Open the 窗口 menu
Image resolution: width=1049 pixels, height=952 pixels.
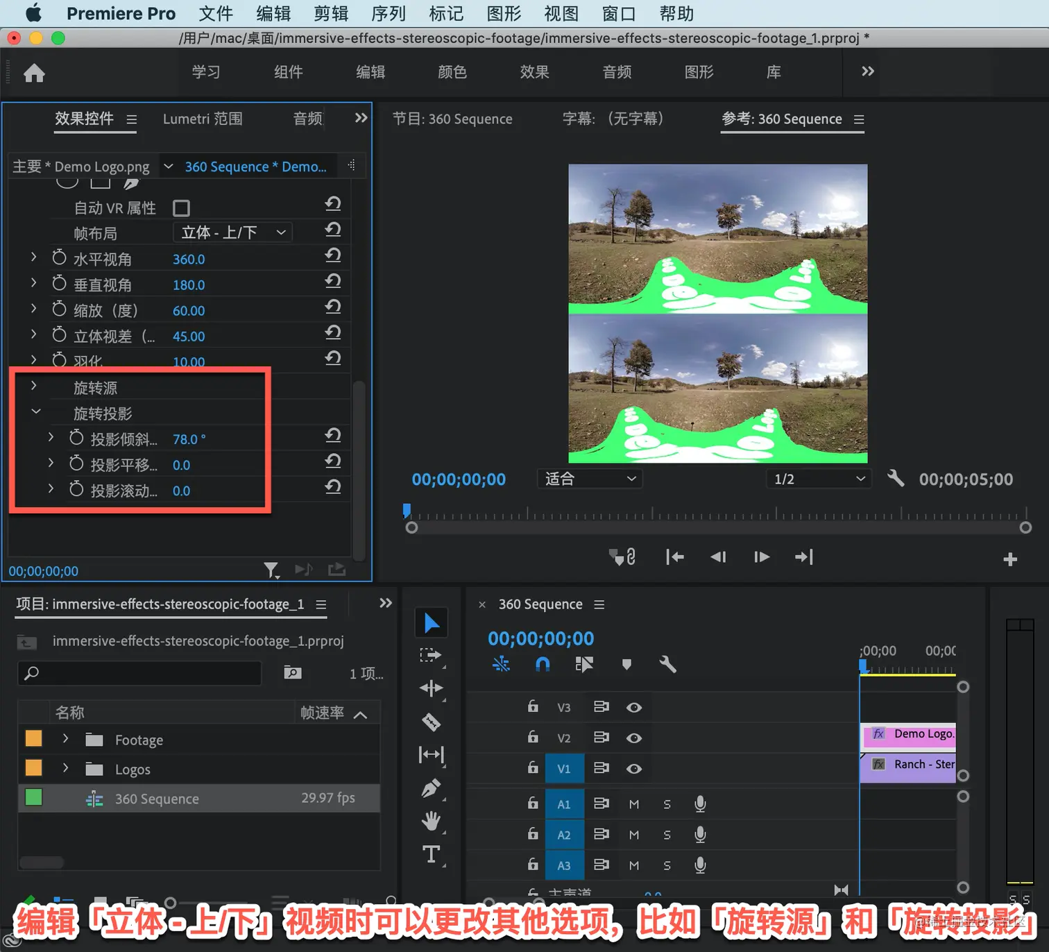619,14
